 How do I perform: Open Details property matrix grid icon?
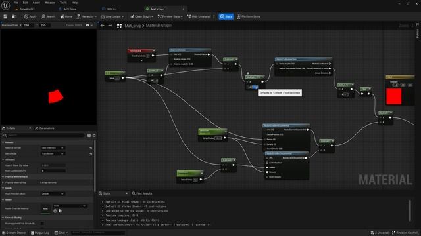[x=89, y=136]
